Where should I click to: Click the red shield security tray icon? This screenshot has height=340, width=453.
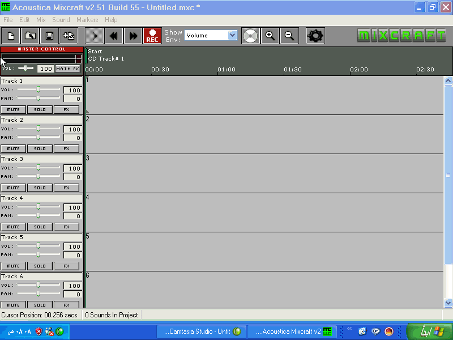pyautogui.click(x=39, y=331)
